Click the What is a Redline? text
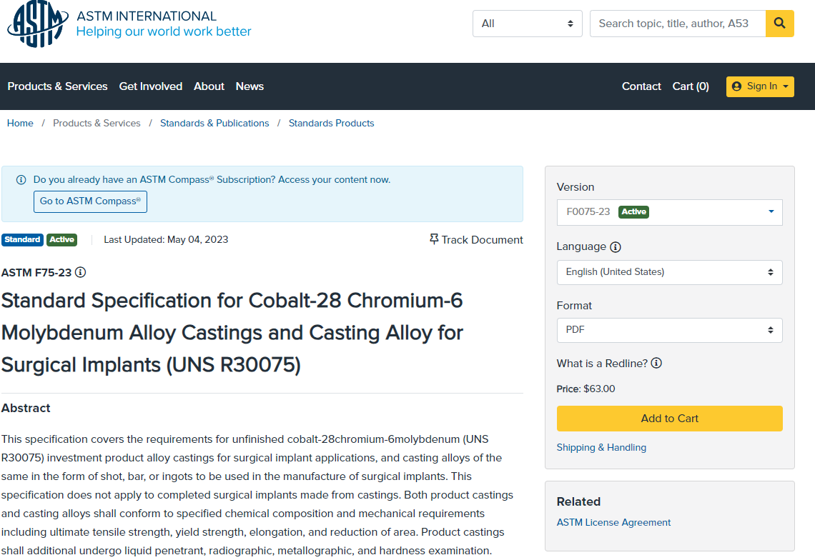This screenshot has width=815, height=560. point(602,363)
